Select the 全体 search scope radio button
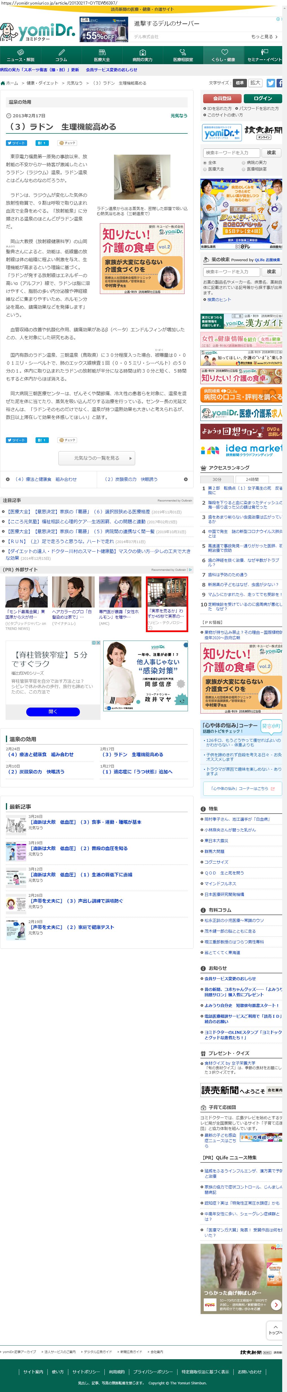287x1392 pixels. (205, 162)
